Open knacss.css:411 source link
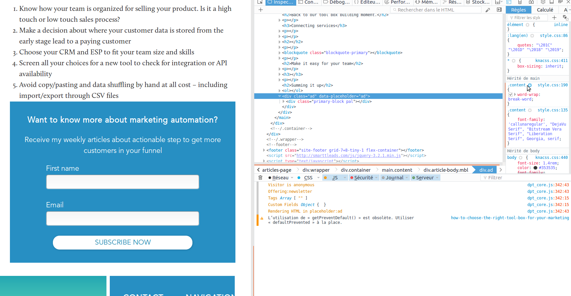Viewport: 571px width, 296px height. (551, 61)
